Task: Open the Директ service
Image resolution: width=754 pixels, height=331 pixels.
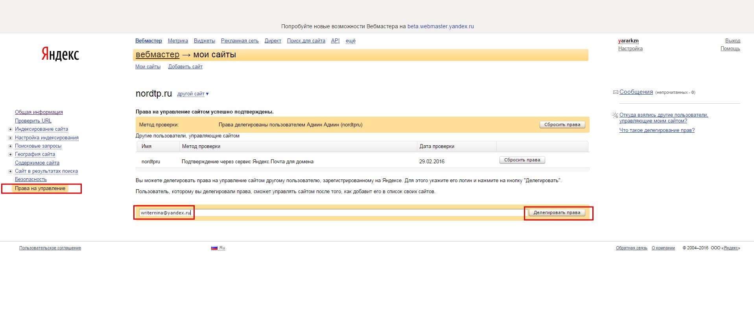Action: coord(273,41)
